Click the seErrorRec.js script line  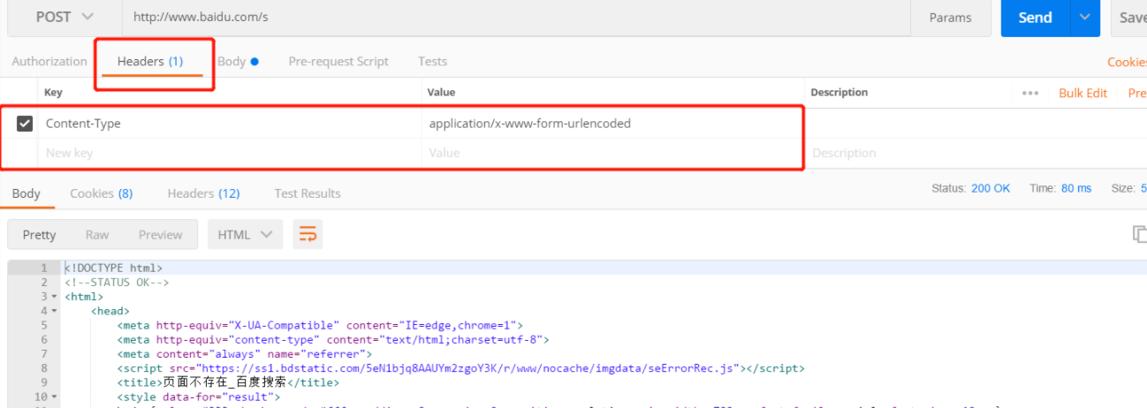[x=460, y=368]
